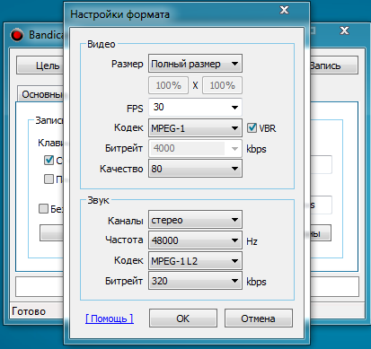This screenshot has height=349, width=371.
Task: Open the video Кодек dropdown MPEG-1
Action: 195,128
